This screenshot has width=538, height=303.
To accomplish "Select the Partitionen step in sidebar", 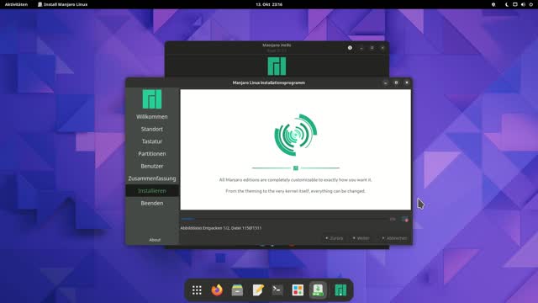I will click(152, 154).
